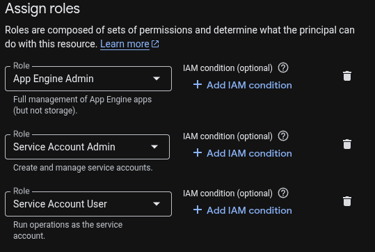Click 'Create and manage service accounts.' text
Image resolution: width=375 pixels, height=252 pixels.
[x=83, y=168]
